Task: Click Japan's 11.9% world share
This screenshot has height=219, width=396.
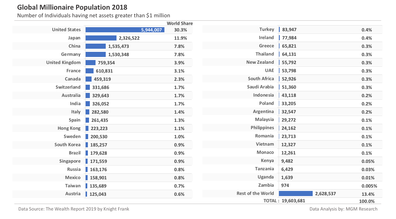Action: tap(180, 38)
